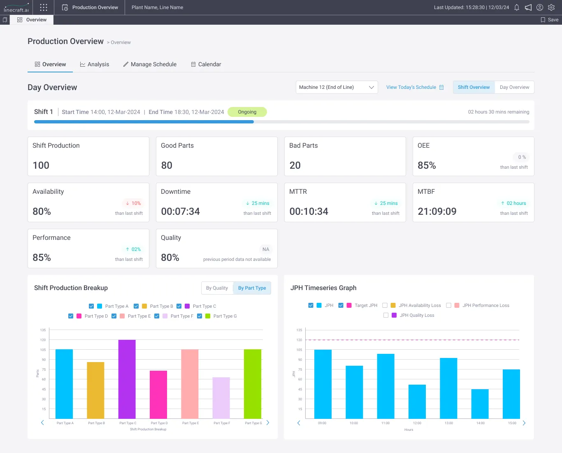
Task: Show earlier hours in JPH Timeseries Graph
Action: (x=299, y=423)
